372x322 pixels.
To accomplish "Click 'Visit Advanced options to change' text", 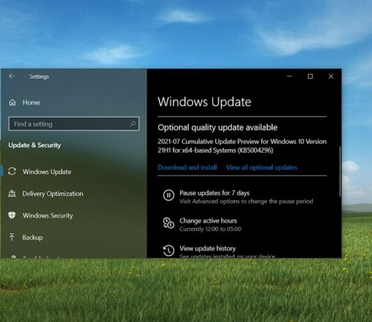I will click(x=247, y=201).
